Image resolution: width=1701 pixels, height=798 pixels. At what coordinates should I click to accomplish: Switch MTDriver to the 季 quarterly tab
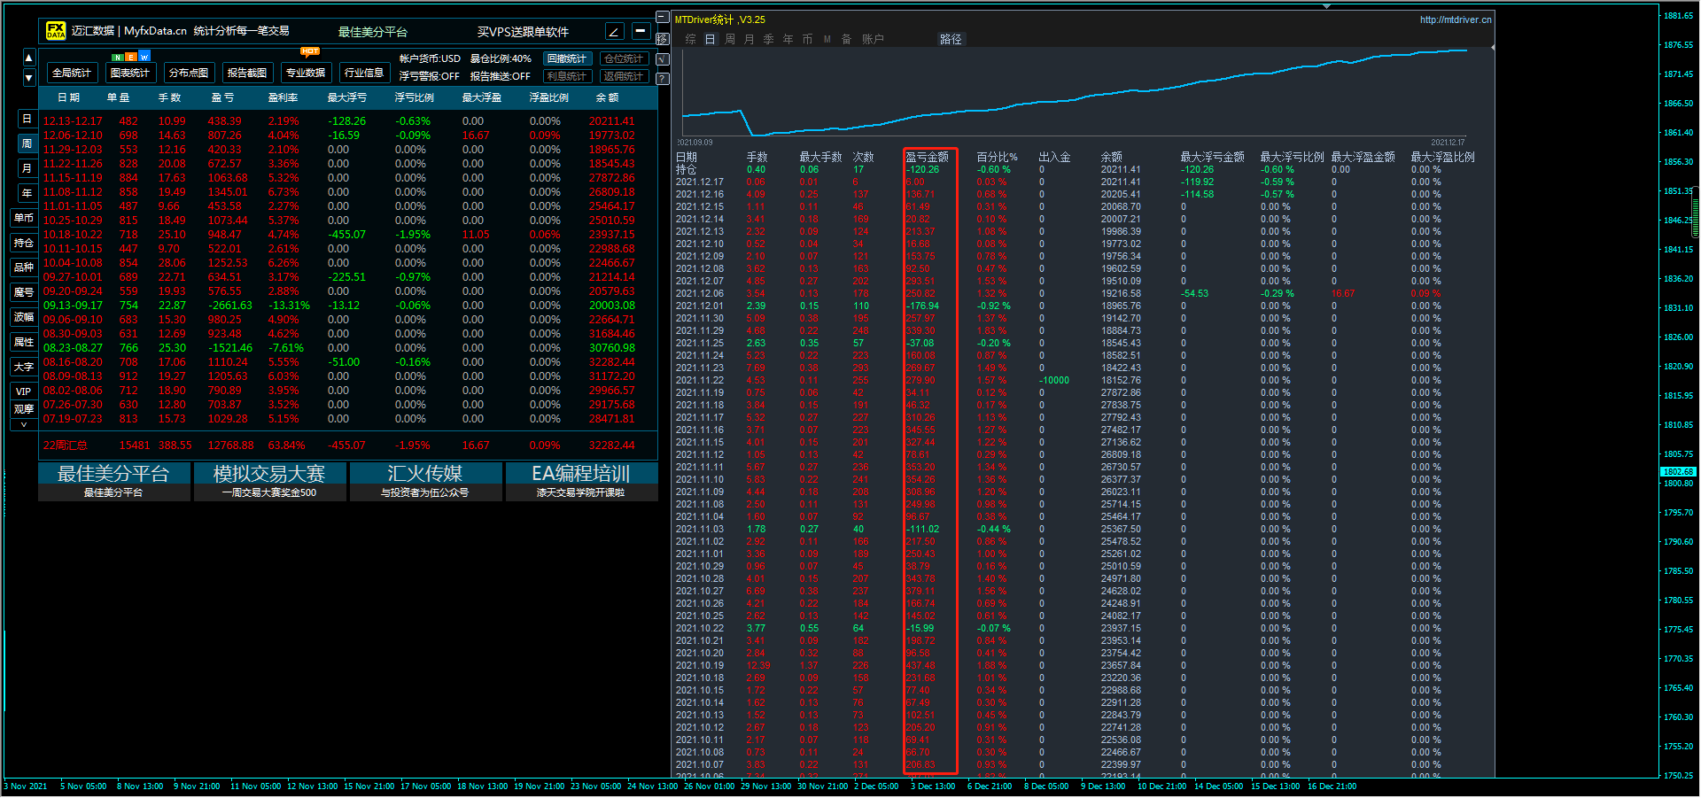click(769, 39)
